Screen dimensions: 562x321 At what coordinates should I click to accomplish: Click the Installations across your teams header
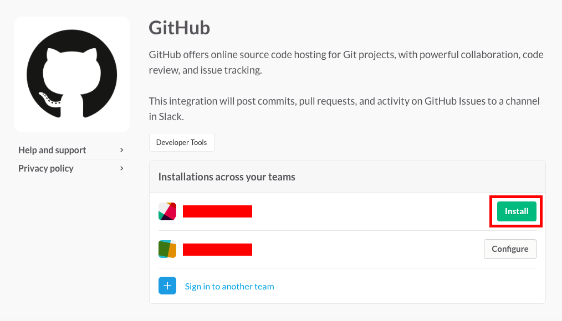[x=227, y=177]
